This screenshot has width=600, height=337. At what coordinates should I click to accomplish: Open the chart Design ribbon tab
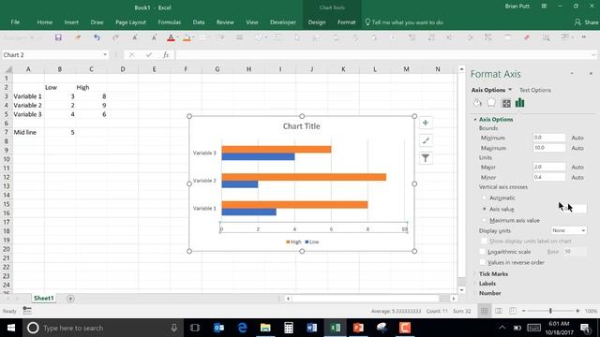pyautogui.click(x=317, y=22)
